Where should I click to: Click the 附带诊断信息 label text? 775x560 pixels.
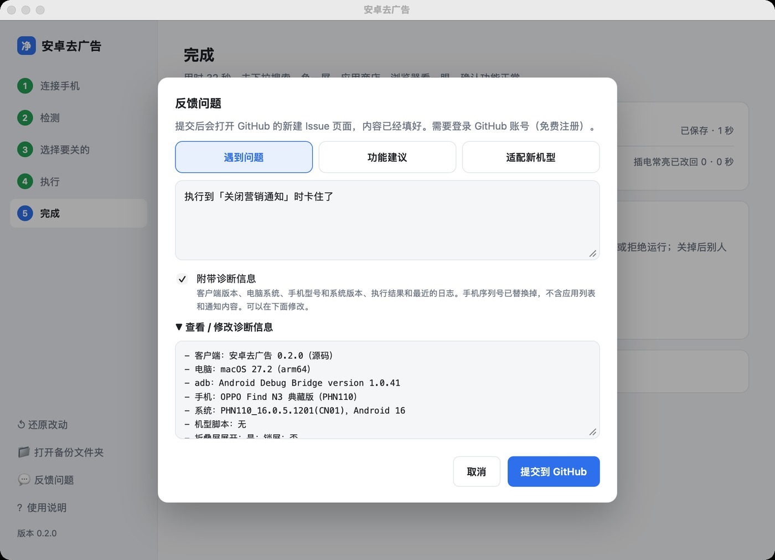click(226, 279)
